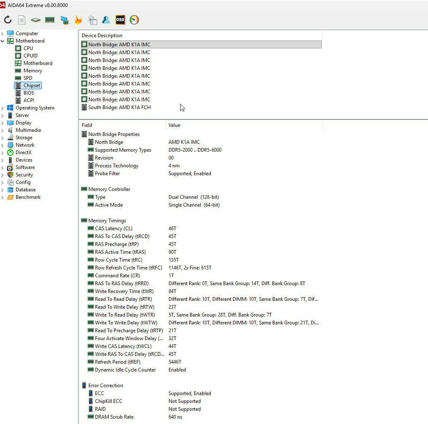This screenshot has width=428, height=424.
Task: Click the Device Description column header
Action: [x=102, y=36]
